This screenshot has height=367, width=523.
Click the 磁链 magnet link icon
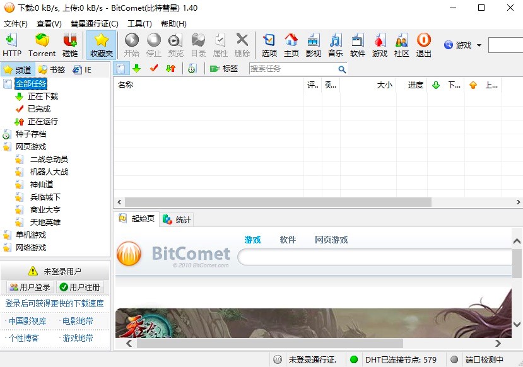tap(71, 44)
